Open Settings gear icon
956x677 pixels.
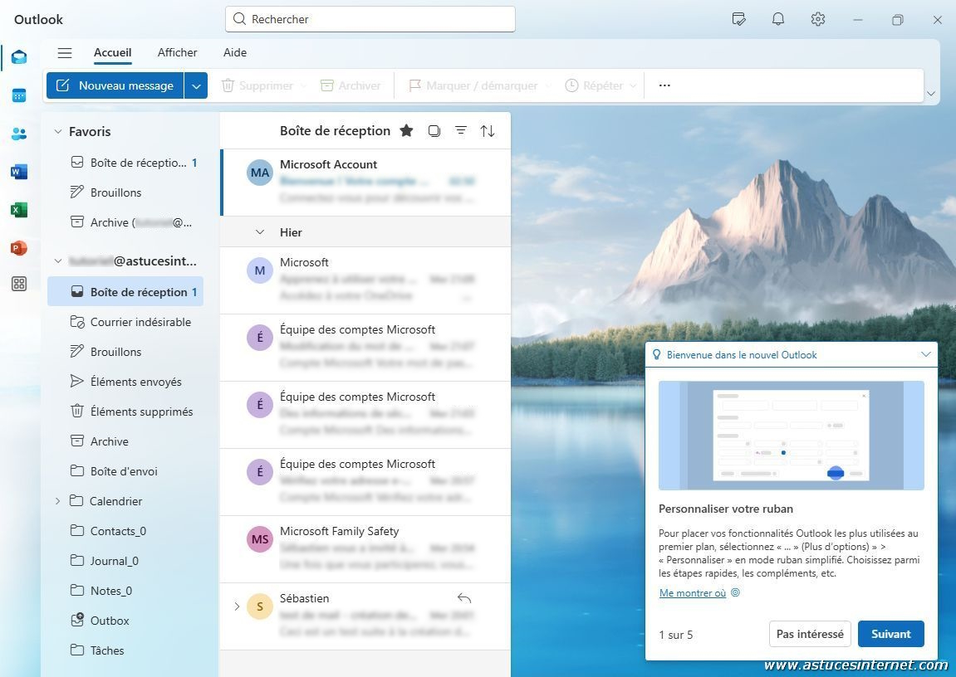click(x=817, y=19)
